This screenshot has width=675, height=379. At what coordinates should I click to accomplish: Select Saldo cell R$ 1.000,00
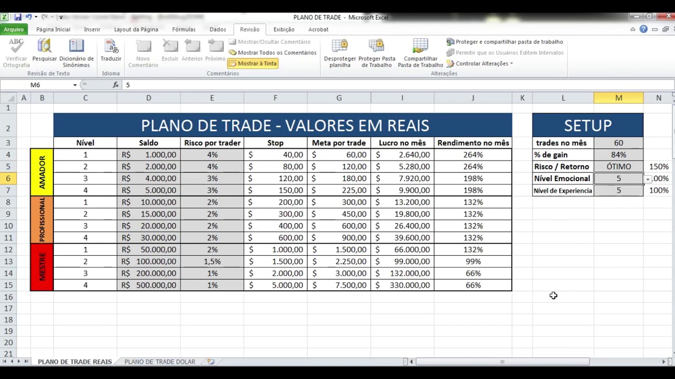click(x=149, y=155)
